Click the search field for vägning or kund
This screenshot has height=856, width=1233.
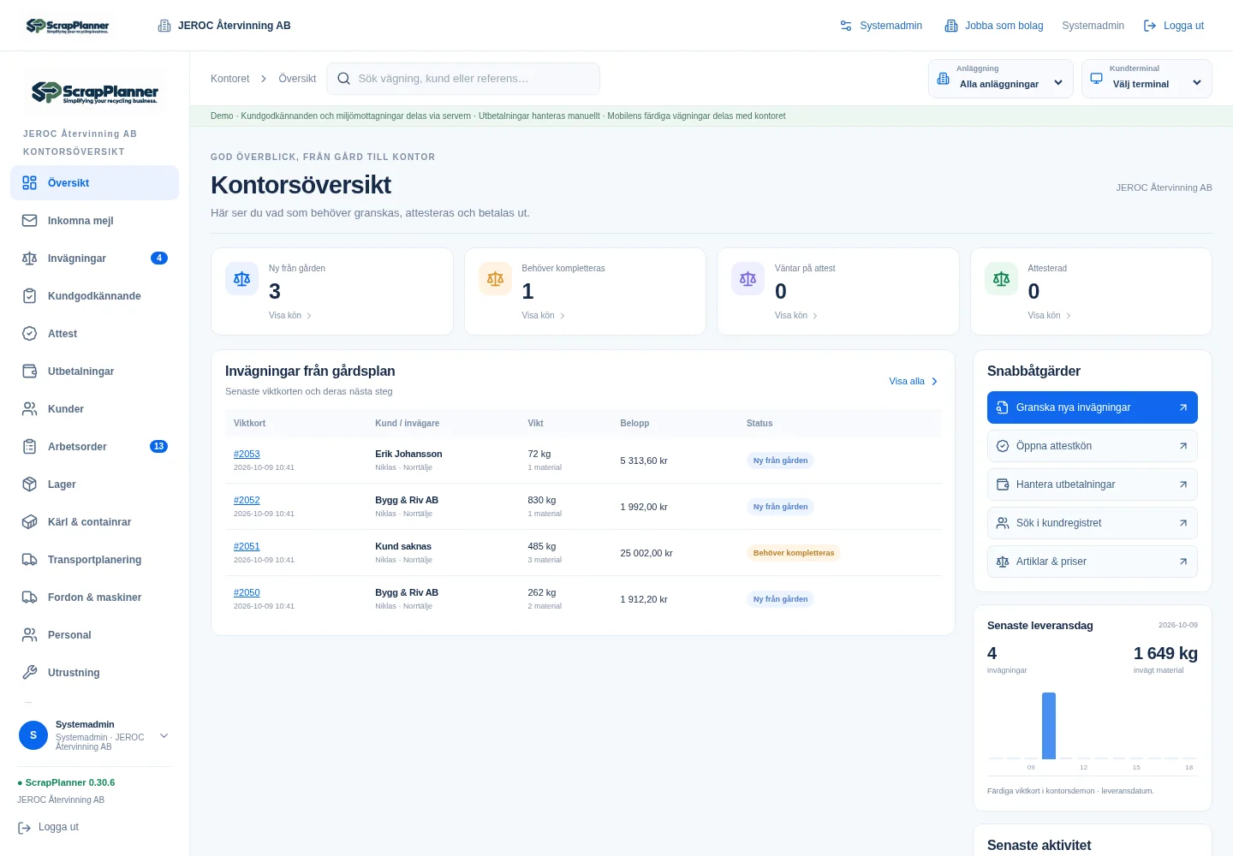[463, 78]
